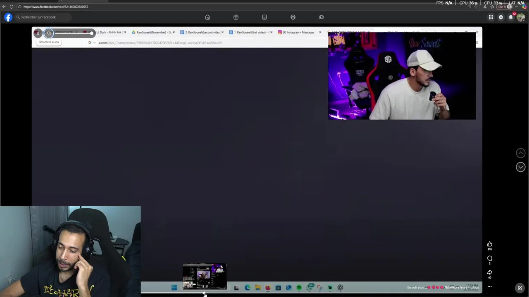Open the Gaming icon in the navigation
This screenshot has width=529, height=297.
pyautogui.click(x=321, y=17)
